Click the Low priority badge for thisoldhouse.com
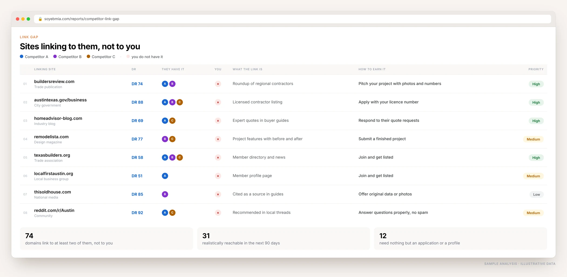 click(536, 194)
